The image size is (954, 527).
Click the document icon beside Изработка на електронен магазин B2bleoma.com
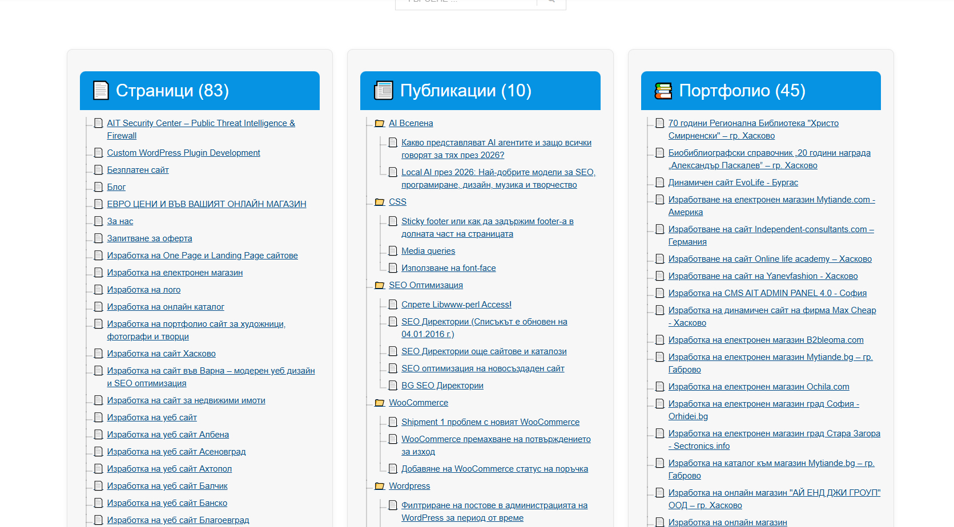660,339
